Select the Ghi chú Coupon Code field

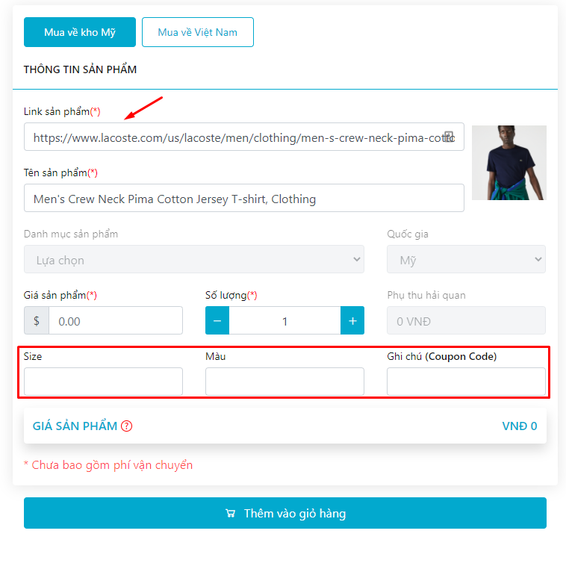466,382
